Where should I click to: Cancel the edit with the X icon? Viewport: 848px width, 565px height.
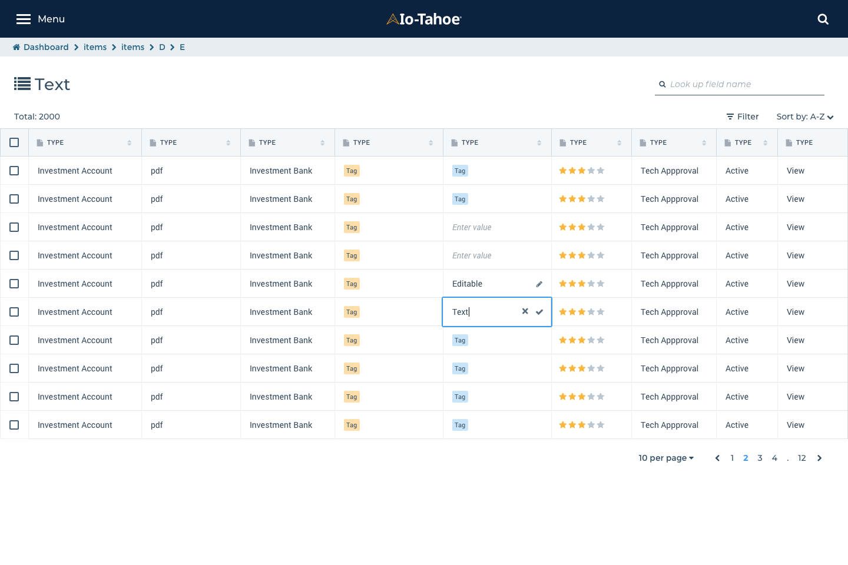click(525, 311)
